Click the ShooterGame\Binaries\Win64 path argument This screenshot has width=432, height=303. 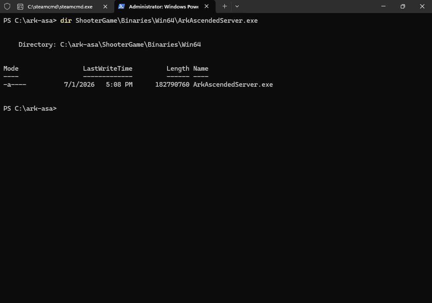click(166, 21)
